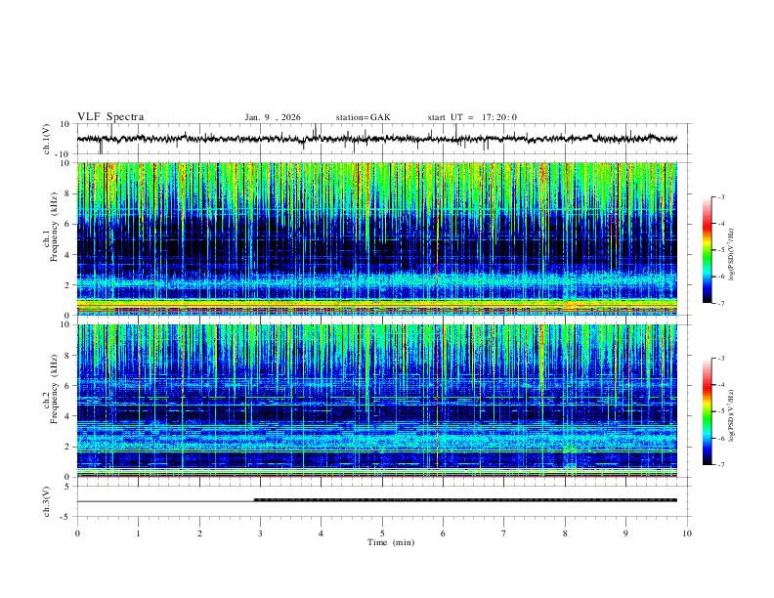Click the "-4" value on ch.2 color bar
Image resolution: width=774 pixels, height=598 pixels.
coord(720,385)
